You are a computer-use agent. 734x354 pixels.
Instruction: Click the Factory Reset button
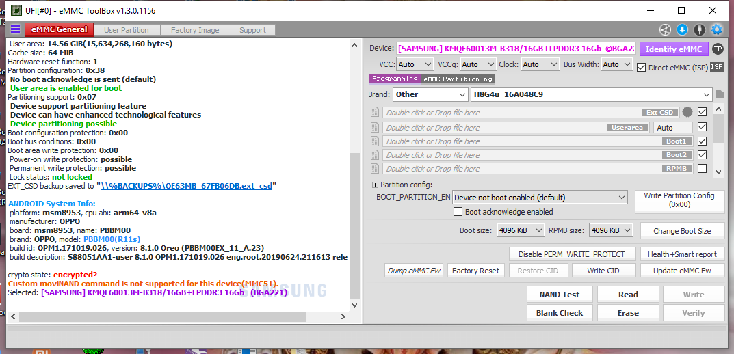click(x=475, y=271)
